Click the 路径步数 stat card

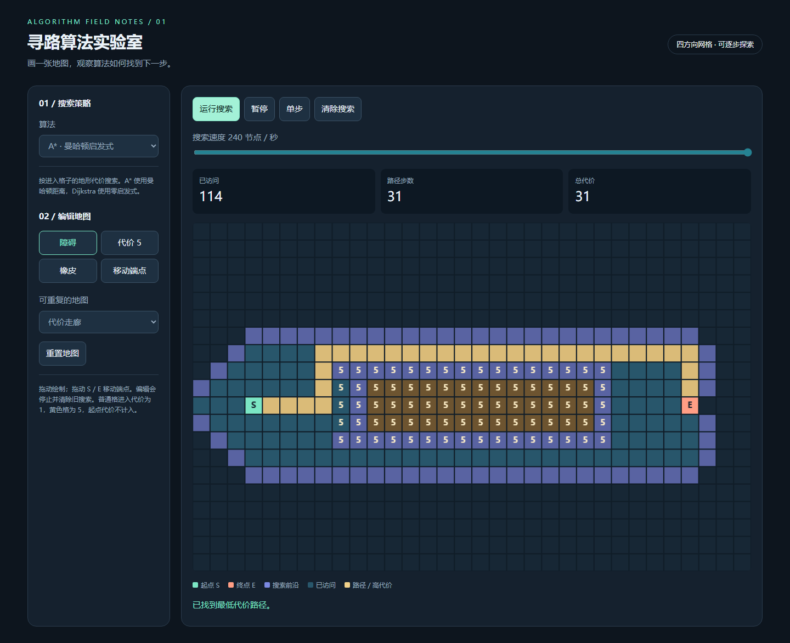coord(472,191)
